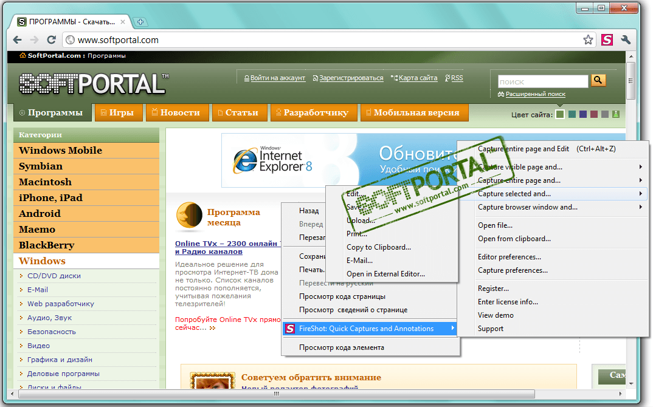653x407 pixels.
Task: Open FireShot extension icon in toolbar
Action: pyautogui.click(x=607, y=40)
